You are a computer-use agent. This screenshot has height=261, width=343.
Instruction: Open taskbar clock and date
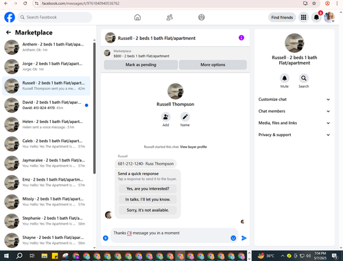point(320,256)
